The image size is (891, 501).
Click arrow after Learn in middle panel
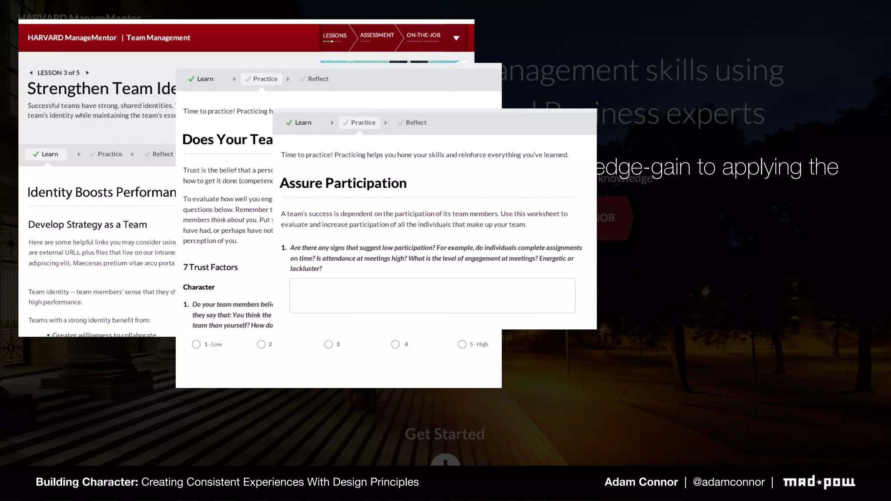coord(234,79)
